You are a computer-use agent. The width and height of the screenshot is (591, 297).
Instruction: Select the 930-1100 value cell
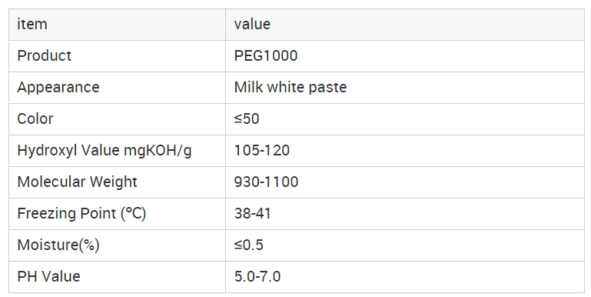[405, 182]
